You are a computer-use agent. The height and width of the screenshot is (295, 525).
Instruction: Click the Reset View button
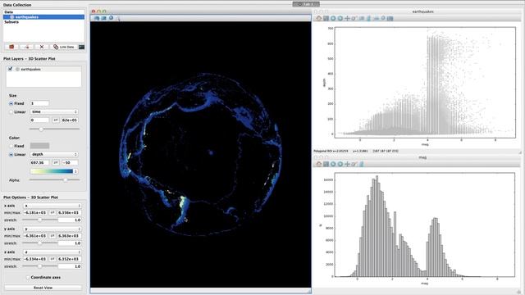pos(43,288)
